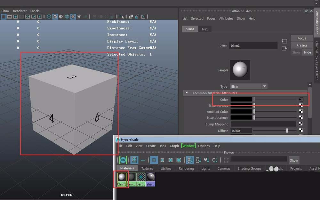Switch to the file1 tab
This screenshot has height=200, width=320.
205,29
